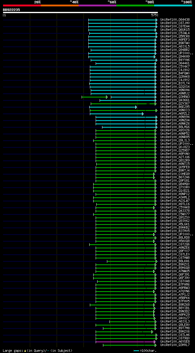Click the UniRef100_A8IXL5 label
The width and height of the screenshot is (195, 353).
[x=175, y=47]
